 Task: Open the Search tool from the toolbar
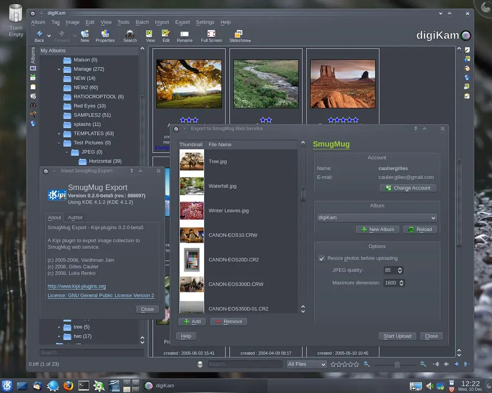tap(129, 35)
